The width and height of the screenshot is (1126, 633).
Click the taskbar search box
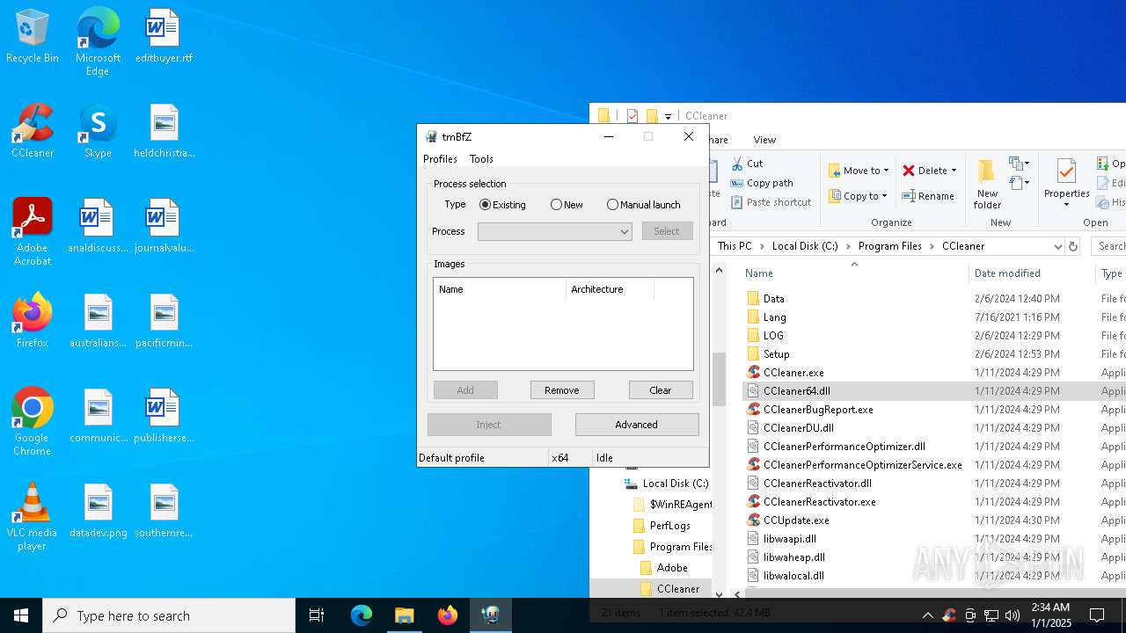[169, 615]
